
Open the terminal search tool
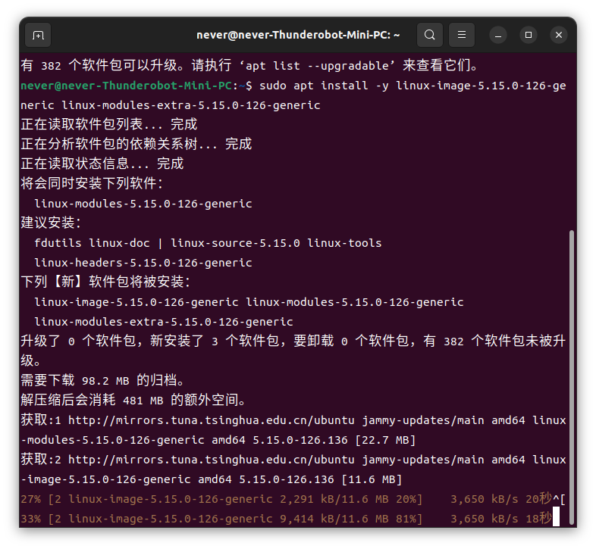(429, 35)
